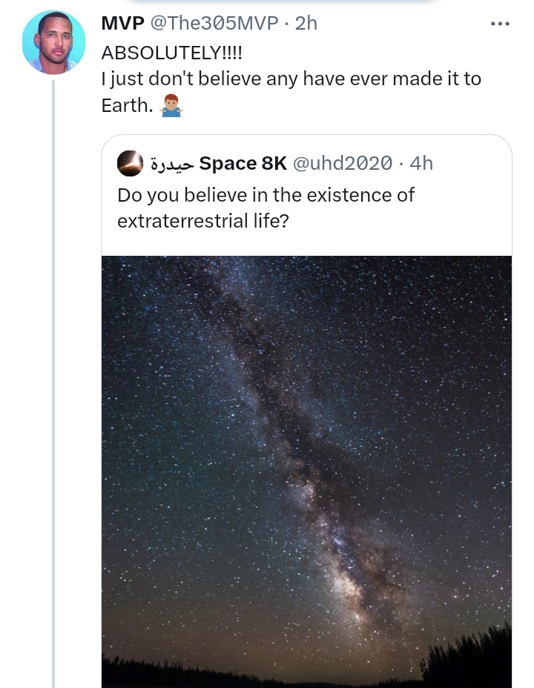Open the MVP display name profile link
Image resolution: width=534 pixels, height=688 pixels.
122,24
